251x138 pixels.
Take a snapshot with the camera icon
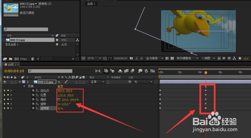click(131, 58)
